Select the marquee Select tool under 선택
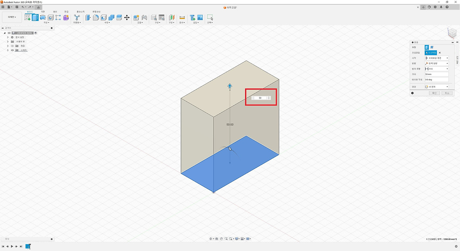The height and width of the screenshot is (251, 460). click(x=210, y=17)
